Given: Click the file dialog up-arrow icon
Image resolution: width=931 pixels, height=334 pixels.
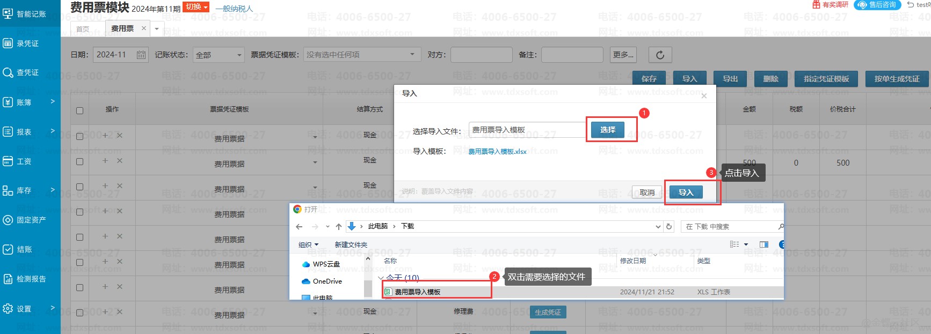Looking at the screenshot, I should [339, 227].
